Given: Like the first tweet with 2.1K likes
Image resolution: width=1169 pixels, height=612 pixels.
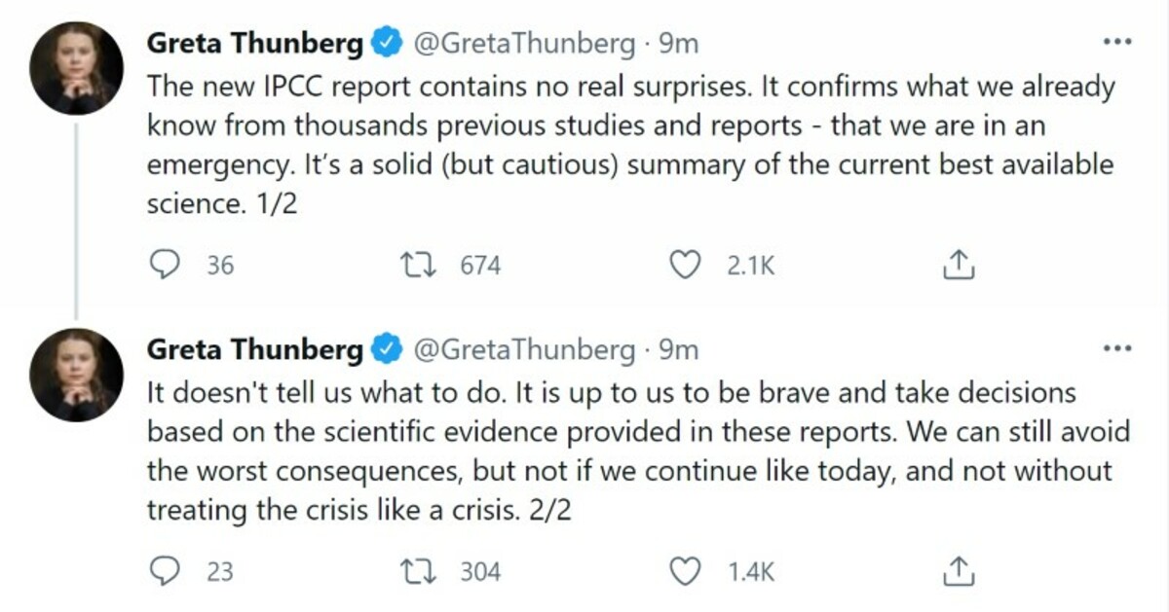Looking at the screenshot, I should 688,265.
